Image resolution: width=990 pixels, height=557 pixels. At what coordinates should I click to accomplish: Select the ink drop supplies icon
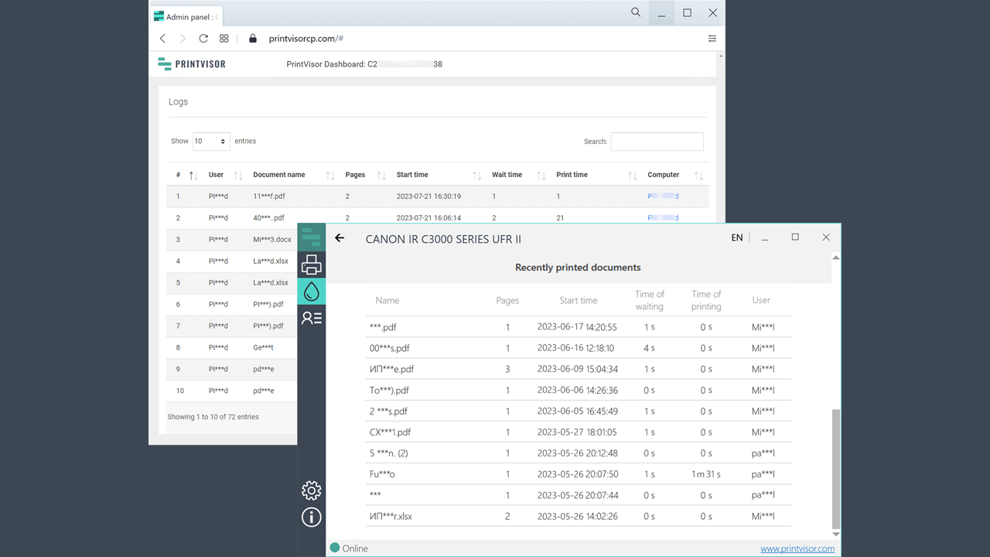312,292
